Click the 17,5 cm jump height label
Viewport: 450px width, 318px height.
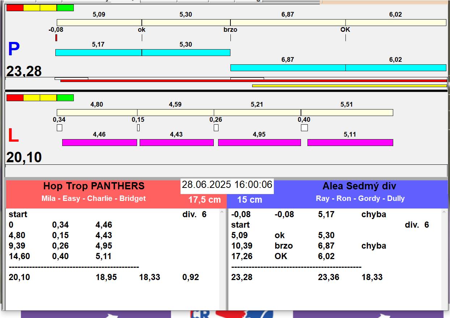click(x=204, y=200)
